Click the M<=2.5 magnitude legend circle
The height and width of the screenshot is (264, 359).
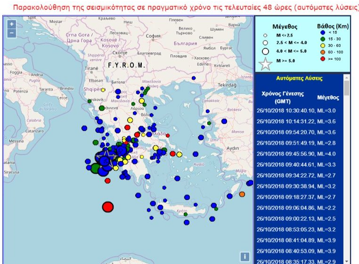(x=265, y=35)
